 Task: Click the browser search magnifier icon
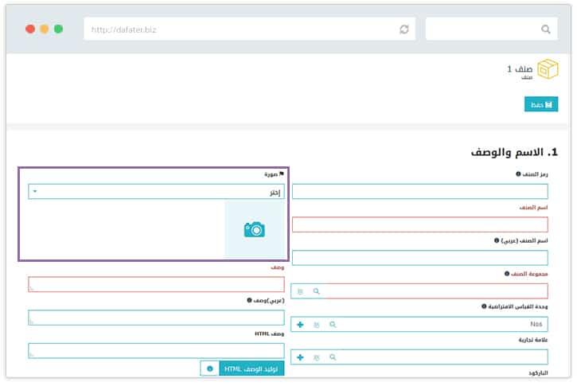pyautogui.click(x=545, y=29)
